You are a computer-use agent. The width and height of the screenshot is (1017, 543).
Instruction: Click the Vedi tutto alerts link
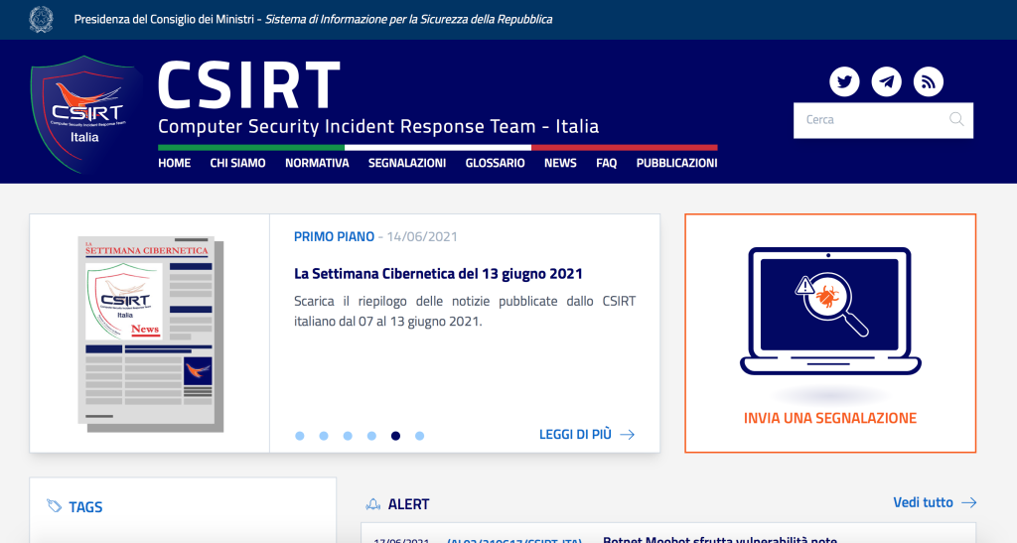[x=923, y=503]
